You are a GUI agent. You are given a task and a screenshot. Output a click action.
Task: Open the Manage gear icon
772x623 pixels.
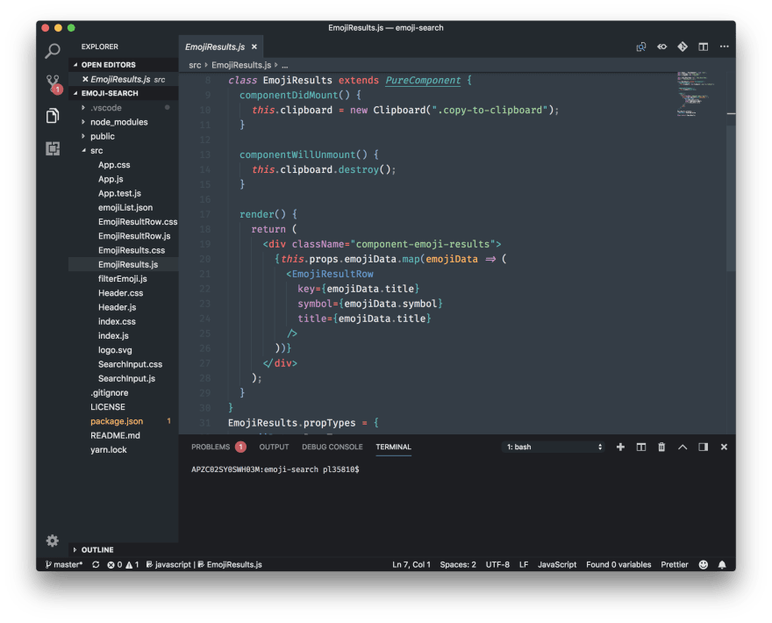coord(52,541)
